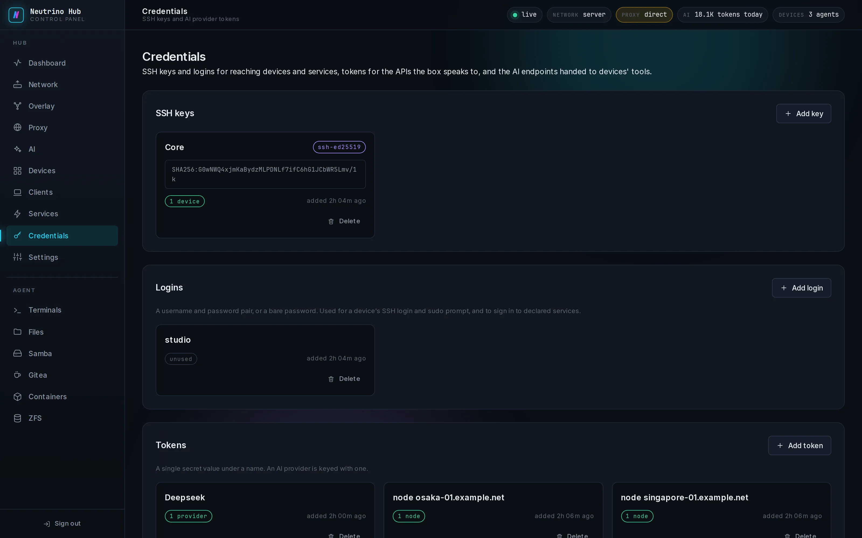Click the studio login name
This screenshot has width=862, height=538.
pos(178,340)
